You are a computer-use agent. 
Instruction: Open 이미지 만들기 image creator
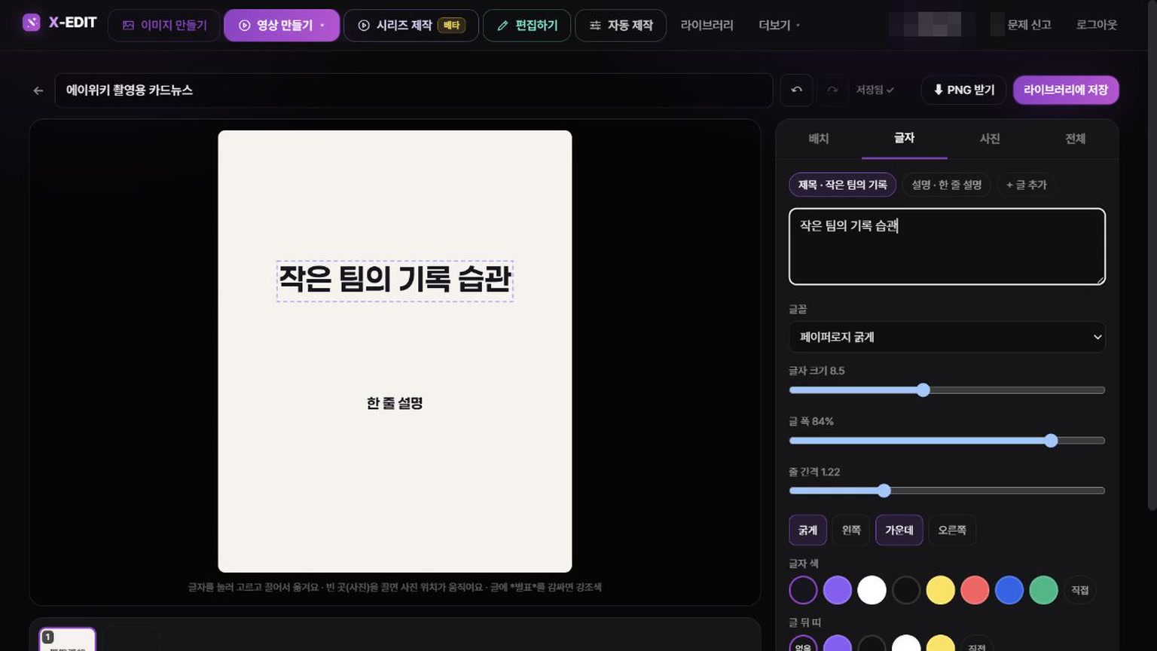pos(164,25)
